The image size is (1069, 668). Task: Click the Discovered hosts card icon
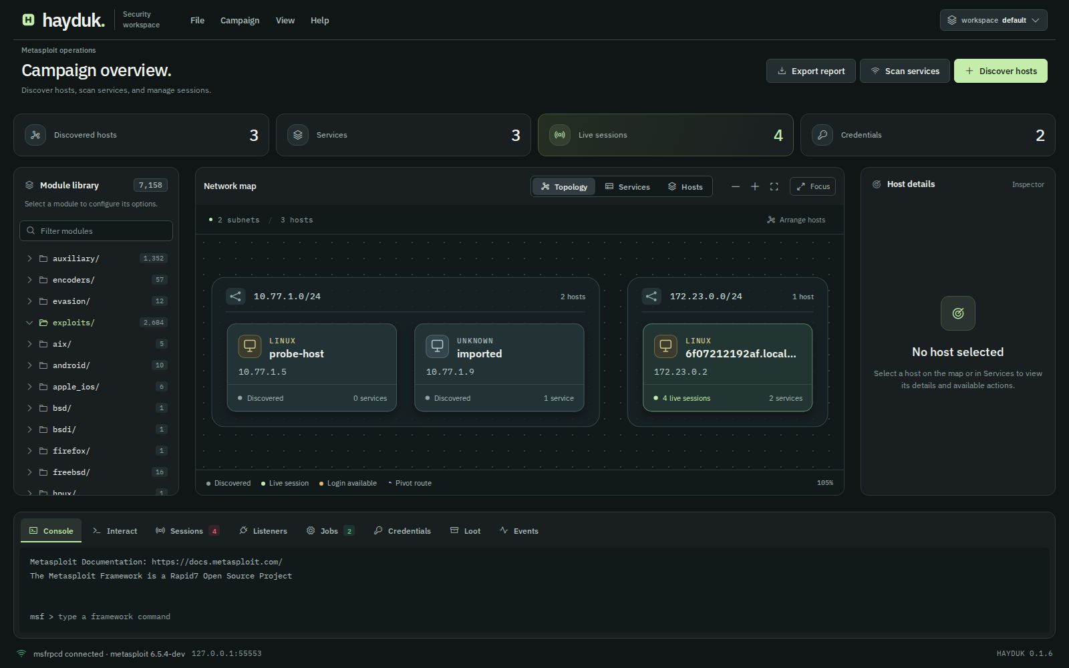35,135
